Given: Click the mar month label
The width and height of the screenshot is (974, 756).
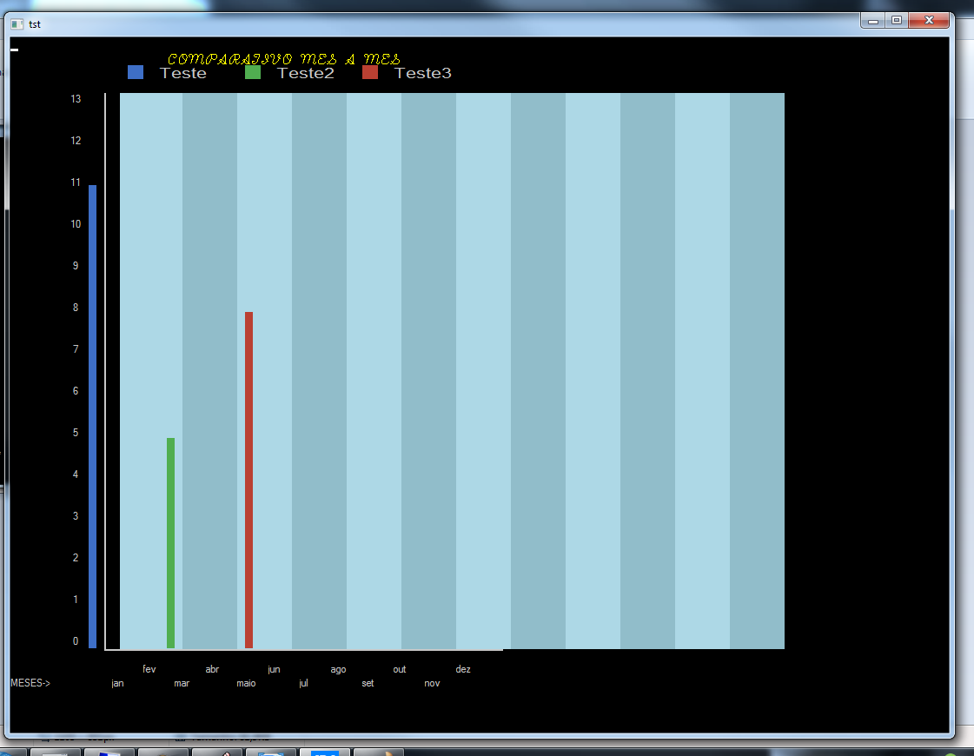Looking at the screenshot, I should [x=182, y=683].
